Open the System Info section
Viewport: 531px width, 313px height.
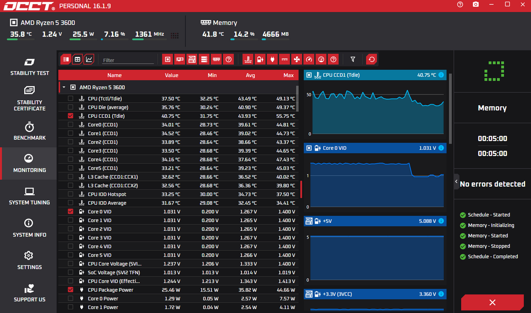click(x=29, y=228)
